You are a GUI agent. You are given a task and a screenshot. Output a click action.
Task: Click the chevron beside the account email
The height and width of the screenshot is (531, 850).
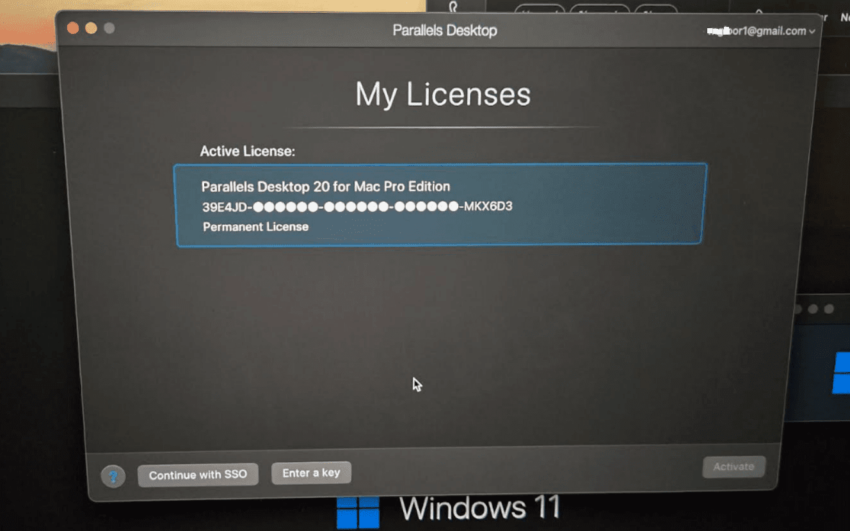point(812,31)
